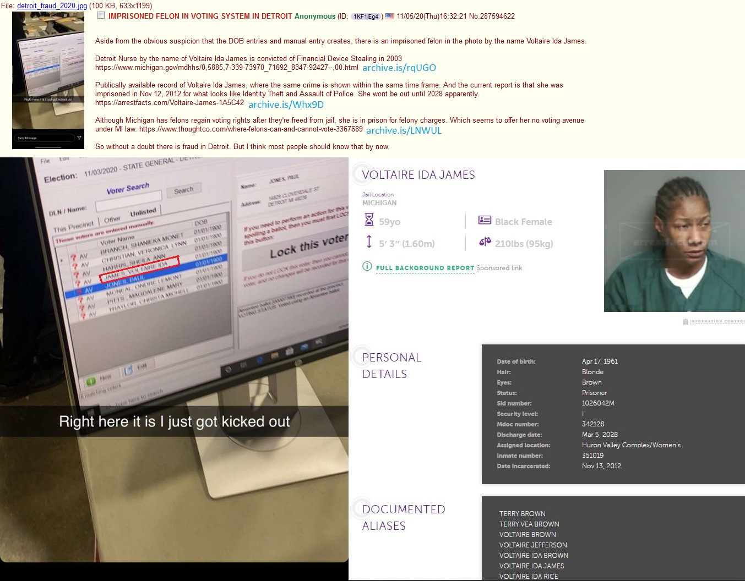Click Huron Valley Complex/Women's location
The height and width of the screenshot is (581, 745).
click(x=631, y=445)
